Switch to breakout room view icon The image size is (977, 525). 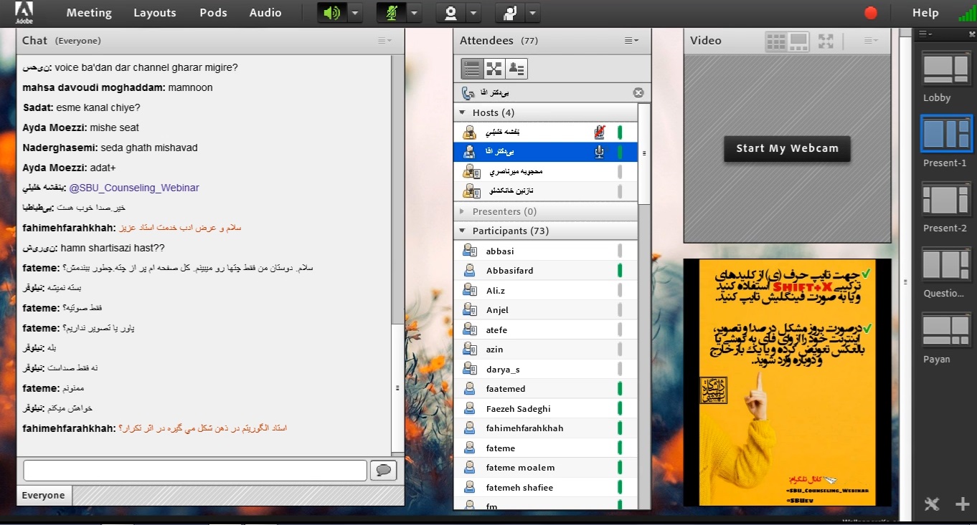click(494, 69)
